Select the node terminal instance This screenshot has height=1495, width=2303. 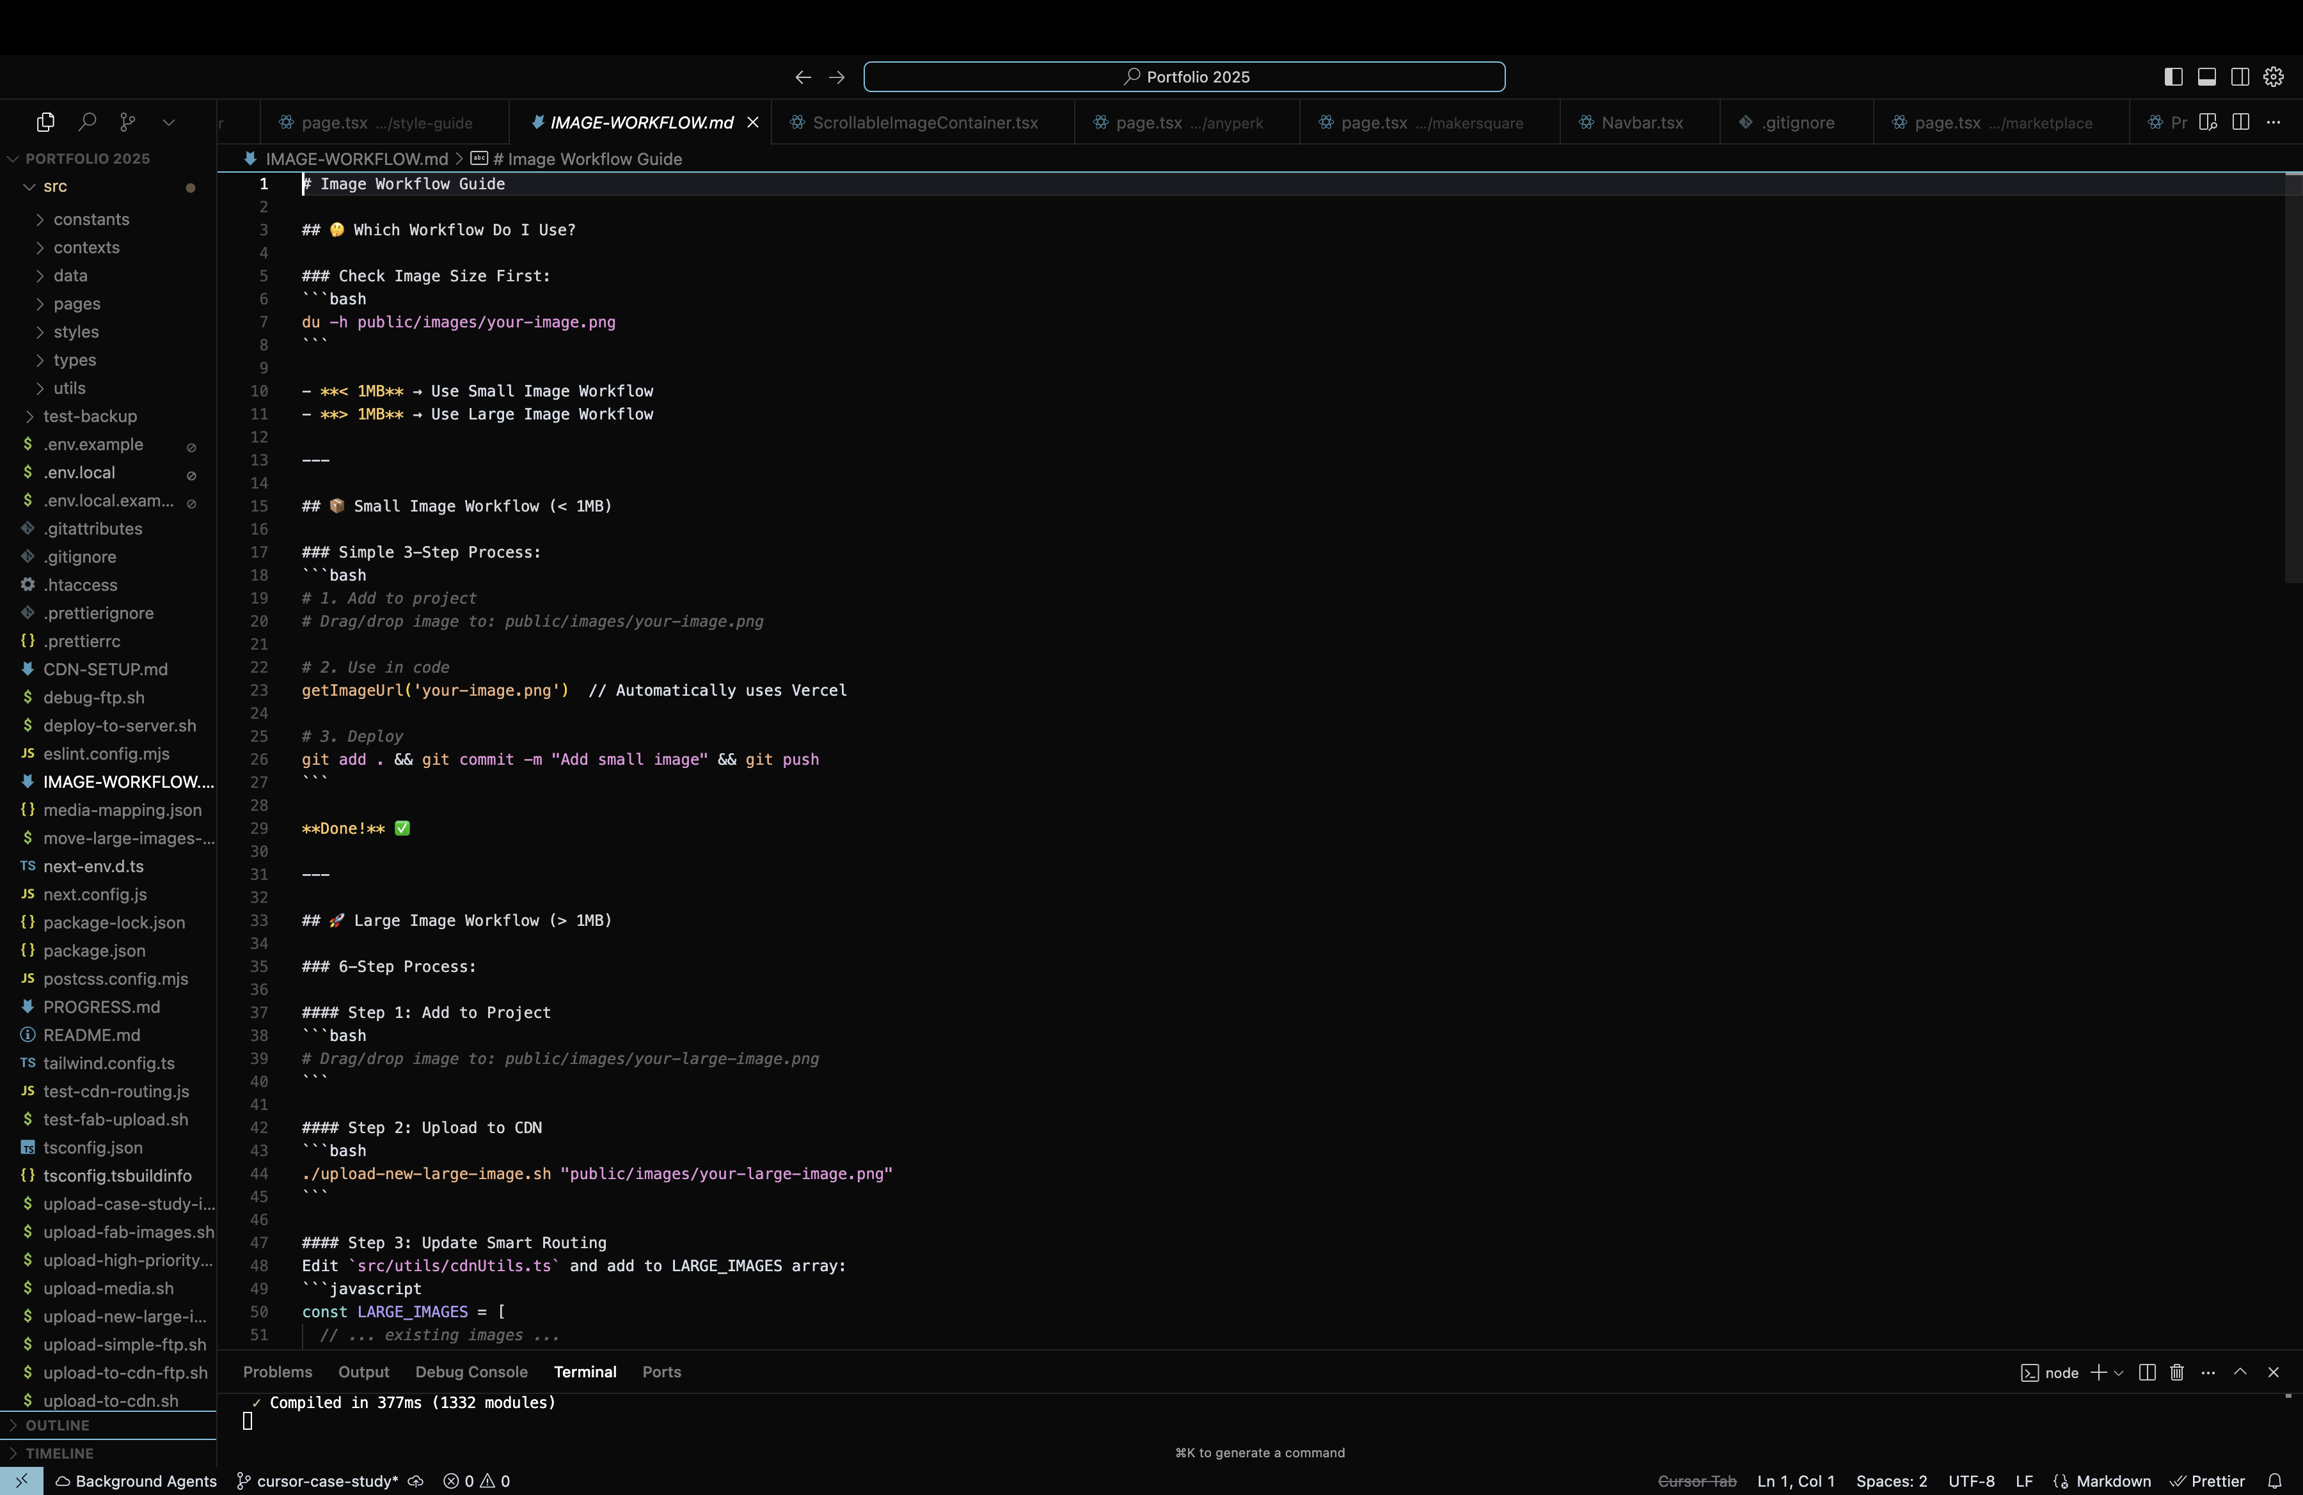(x=2050, y=1373)
